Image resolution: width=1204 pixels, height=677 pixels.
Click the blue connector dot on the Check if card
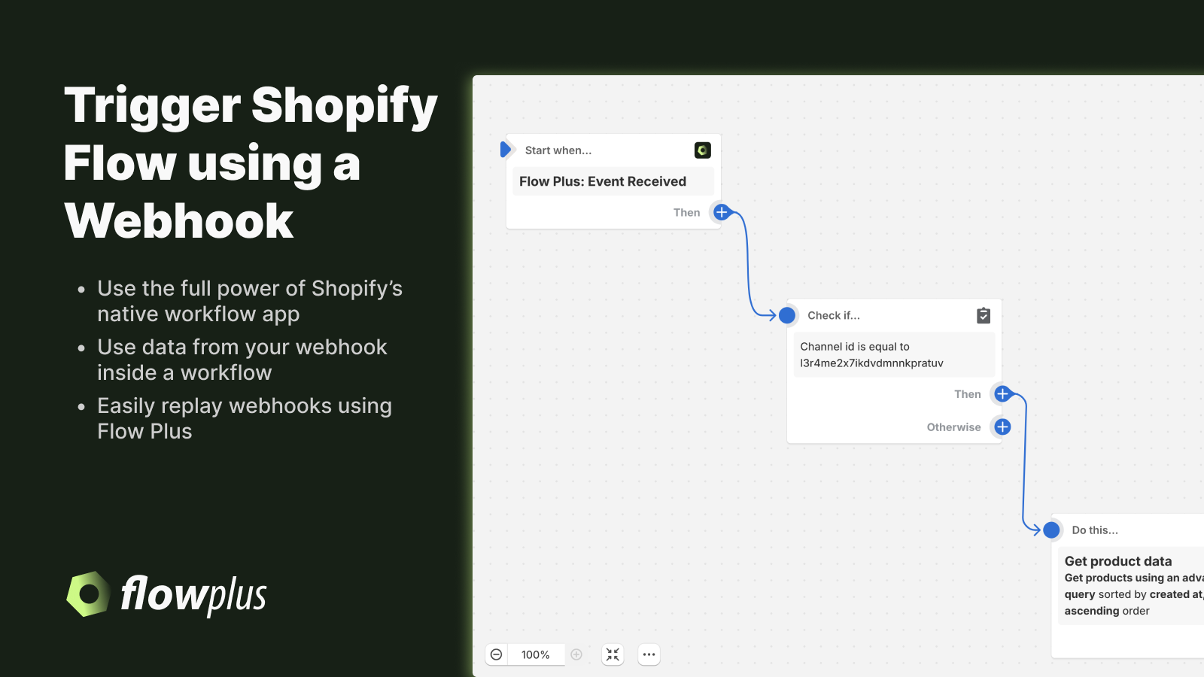pos(787,315)
